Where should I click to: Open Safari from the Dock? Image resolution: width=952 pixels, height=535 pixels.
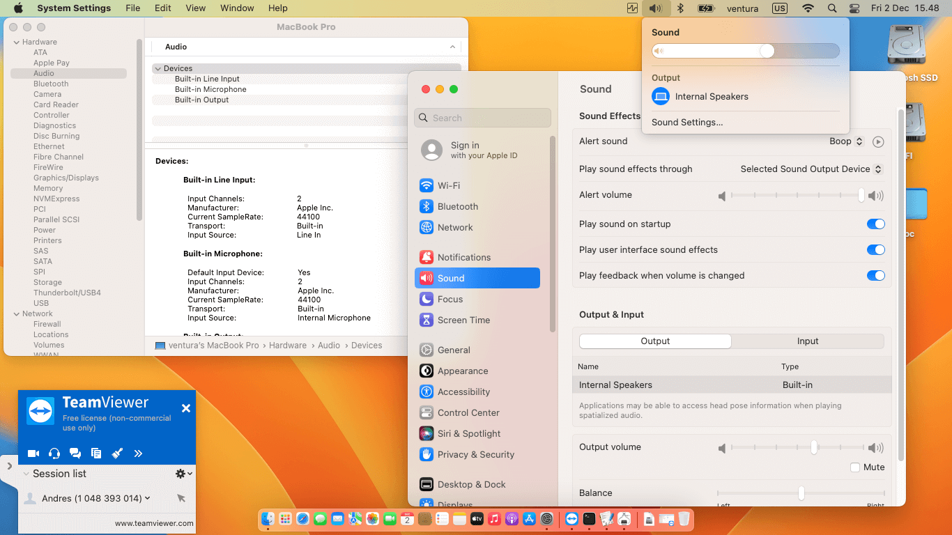point(302,518)
